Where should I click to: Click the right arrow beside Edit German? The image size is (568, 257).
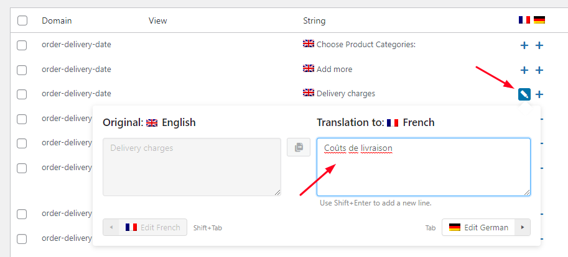[x=523, y=227]
